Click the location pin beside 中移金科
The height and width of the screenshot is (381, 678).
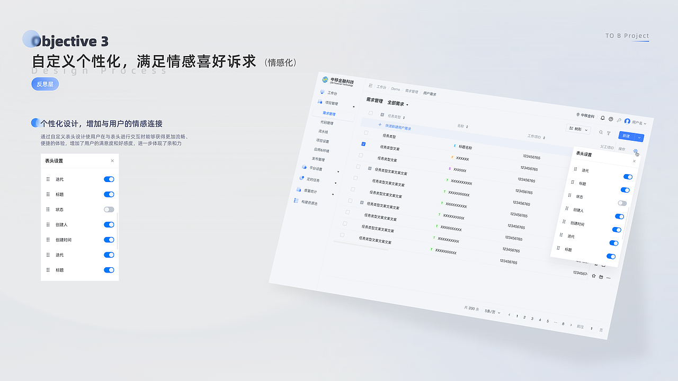578,115
